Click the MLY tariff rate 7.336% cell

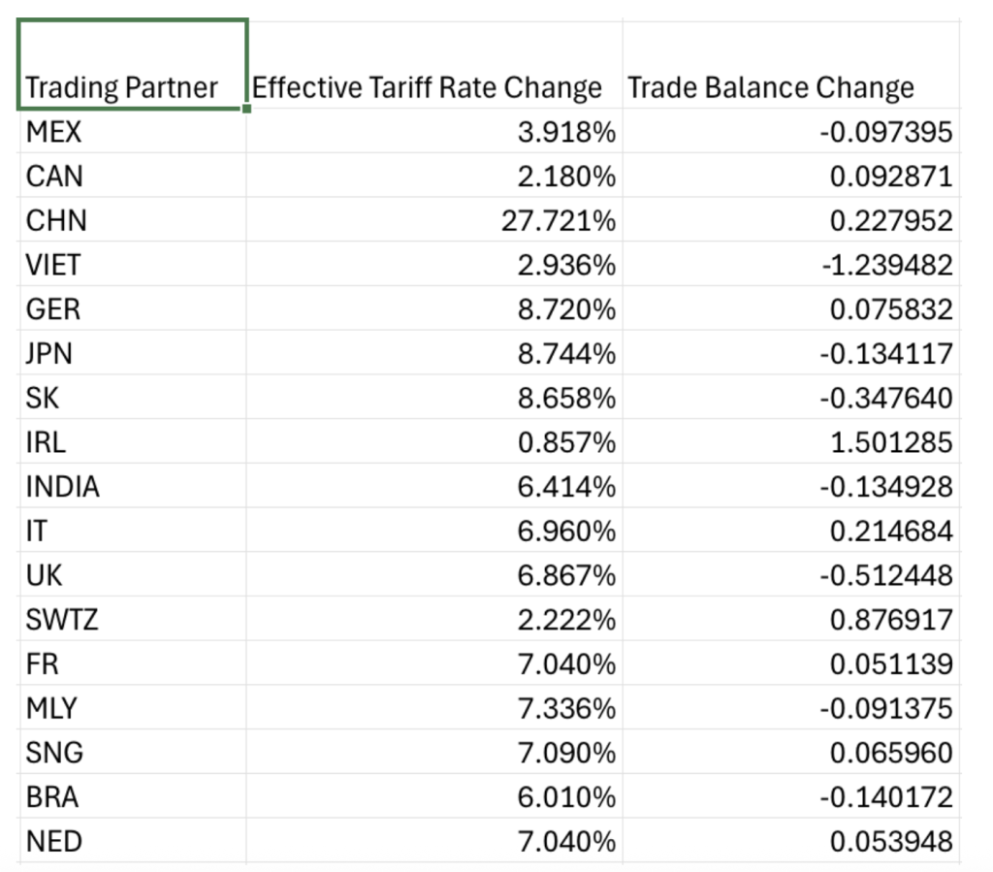(434, 709)
